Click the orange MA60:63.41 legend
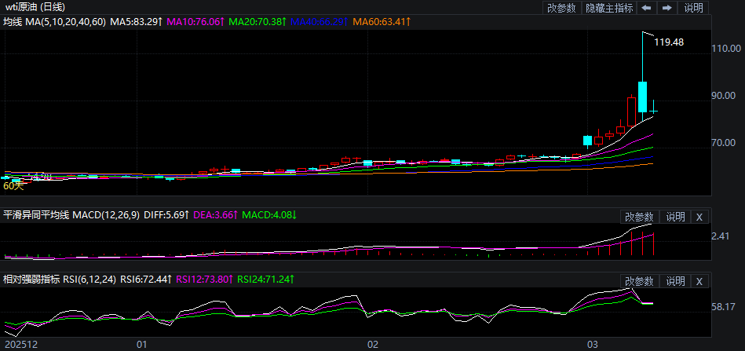Viewport: 745px width, 351px height. click(381, 22)
